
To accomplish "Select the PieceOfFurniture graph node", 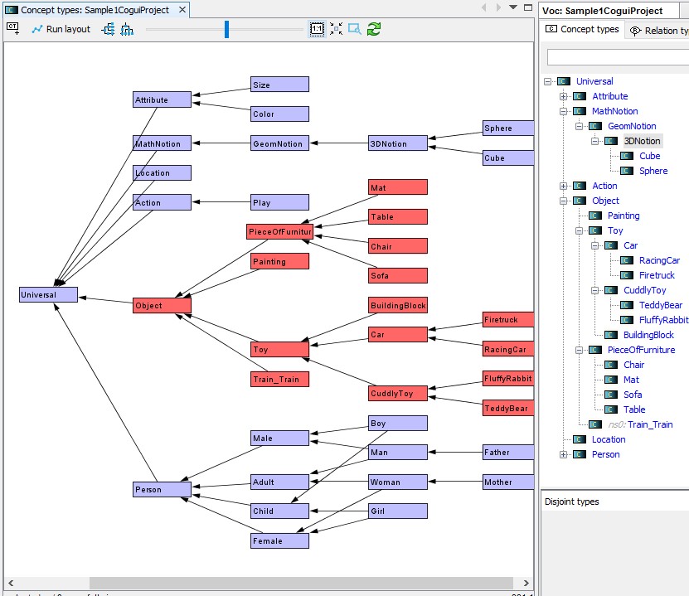I will (279, 231).
